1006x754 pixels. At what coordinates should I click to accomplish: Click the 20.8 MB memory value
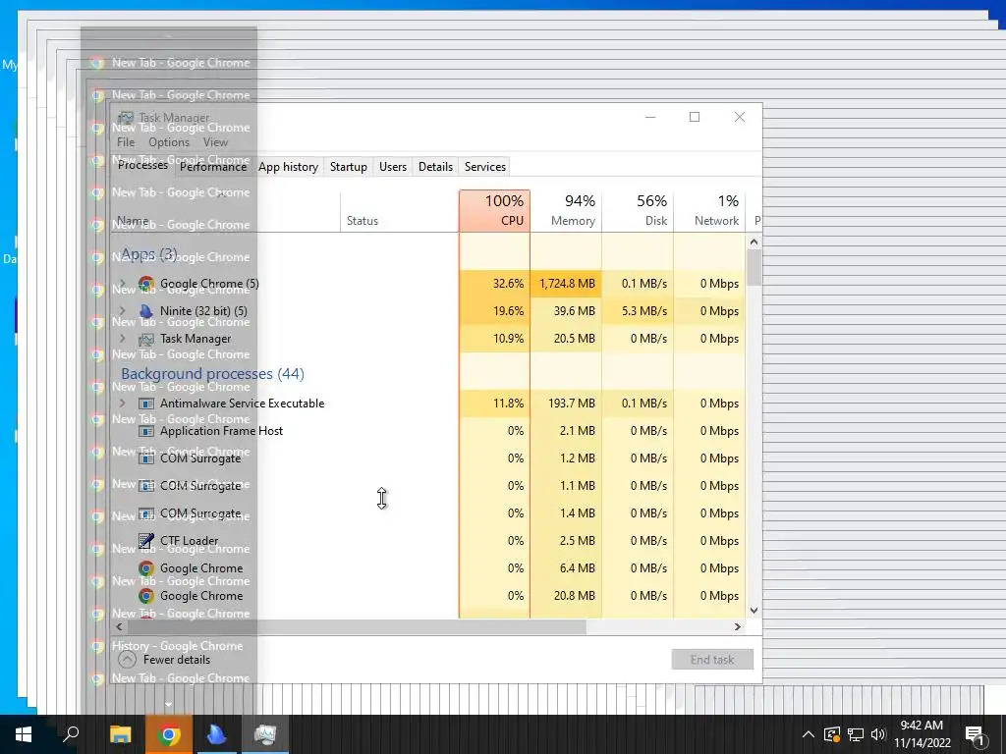(x=574, y=596)
